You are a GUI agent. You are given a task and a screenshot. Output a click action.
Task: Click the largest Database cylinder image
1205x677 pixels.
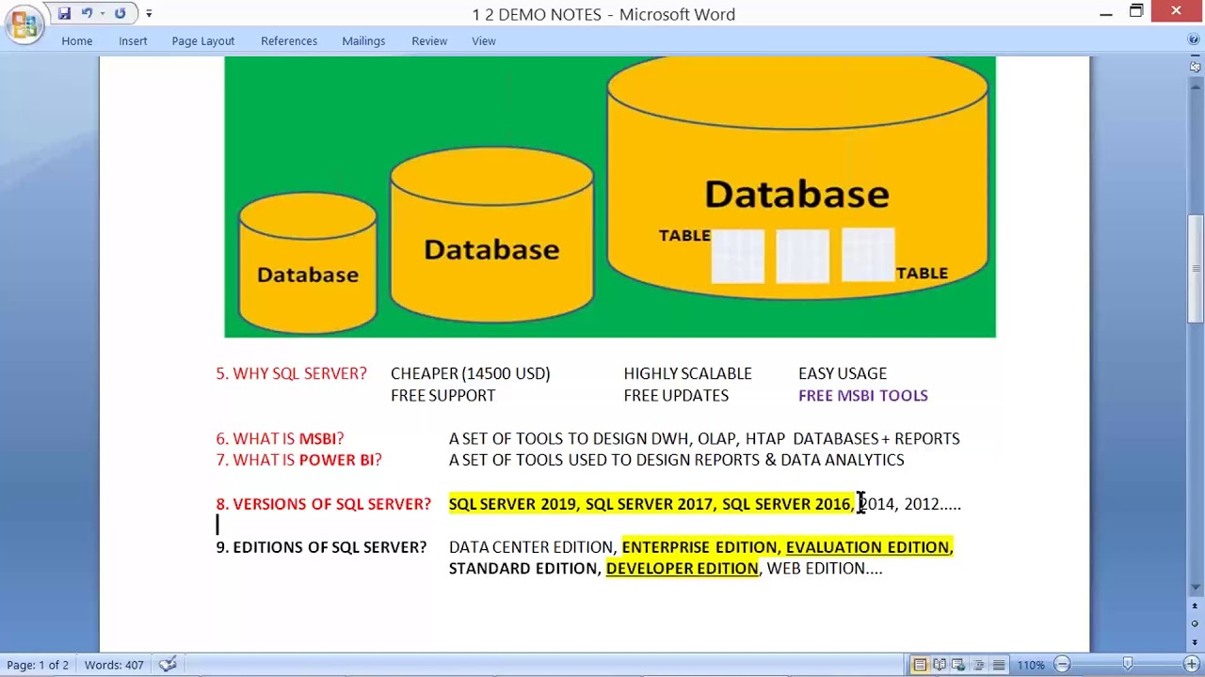797,179
